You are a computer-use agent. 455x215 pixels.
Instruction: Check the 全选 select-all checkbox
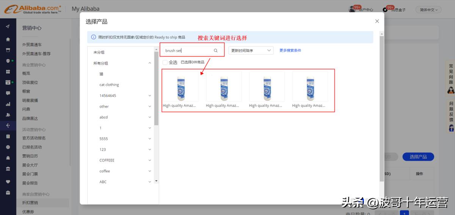tap(165, 62)
